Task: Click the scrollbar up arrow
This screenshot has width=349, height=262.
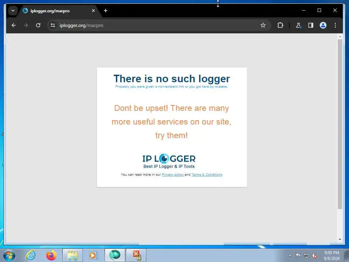Action: pos(340,37)
